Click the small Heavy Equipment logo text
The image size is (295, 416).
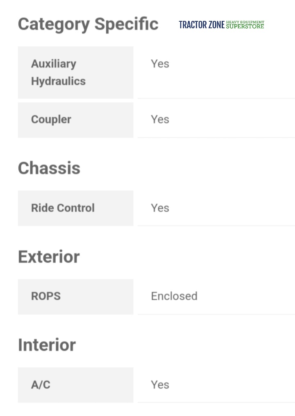245,22
